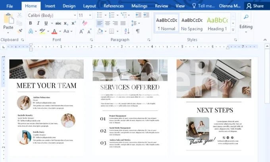The image size is (270, 162).
Task: Click the Format Painter brush icon
Action: tap(20, 30)
